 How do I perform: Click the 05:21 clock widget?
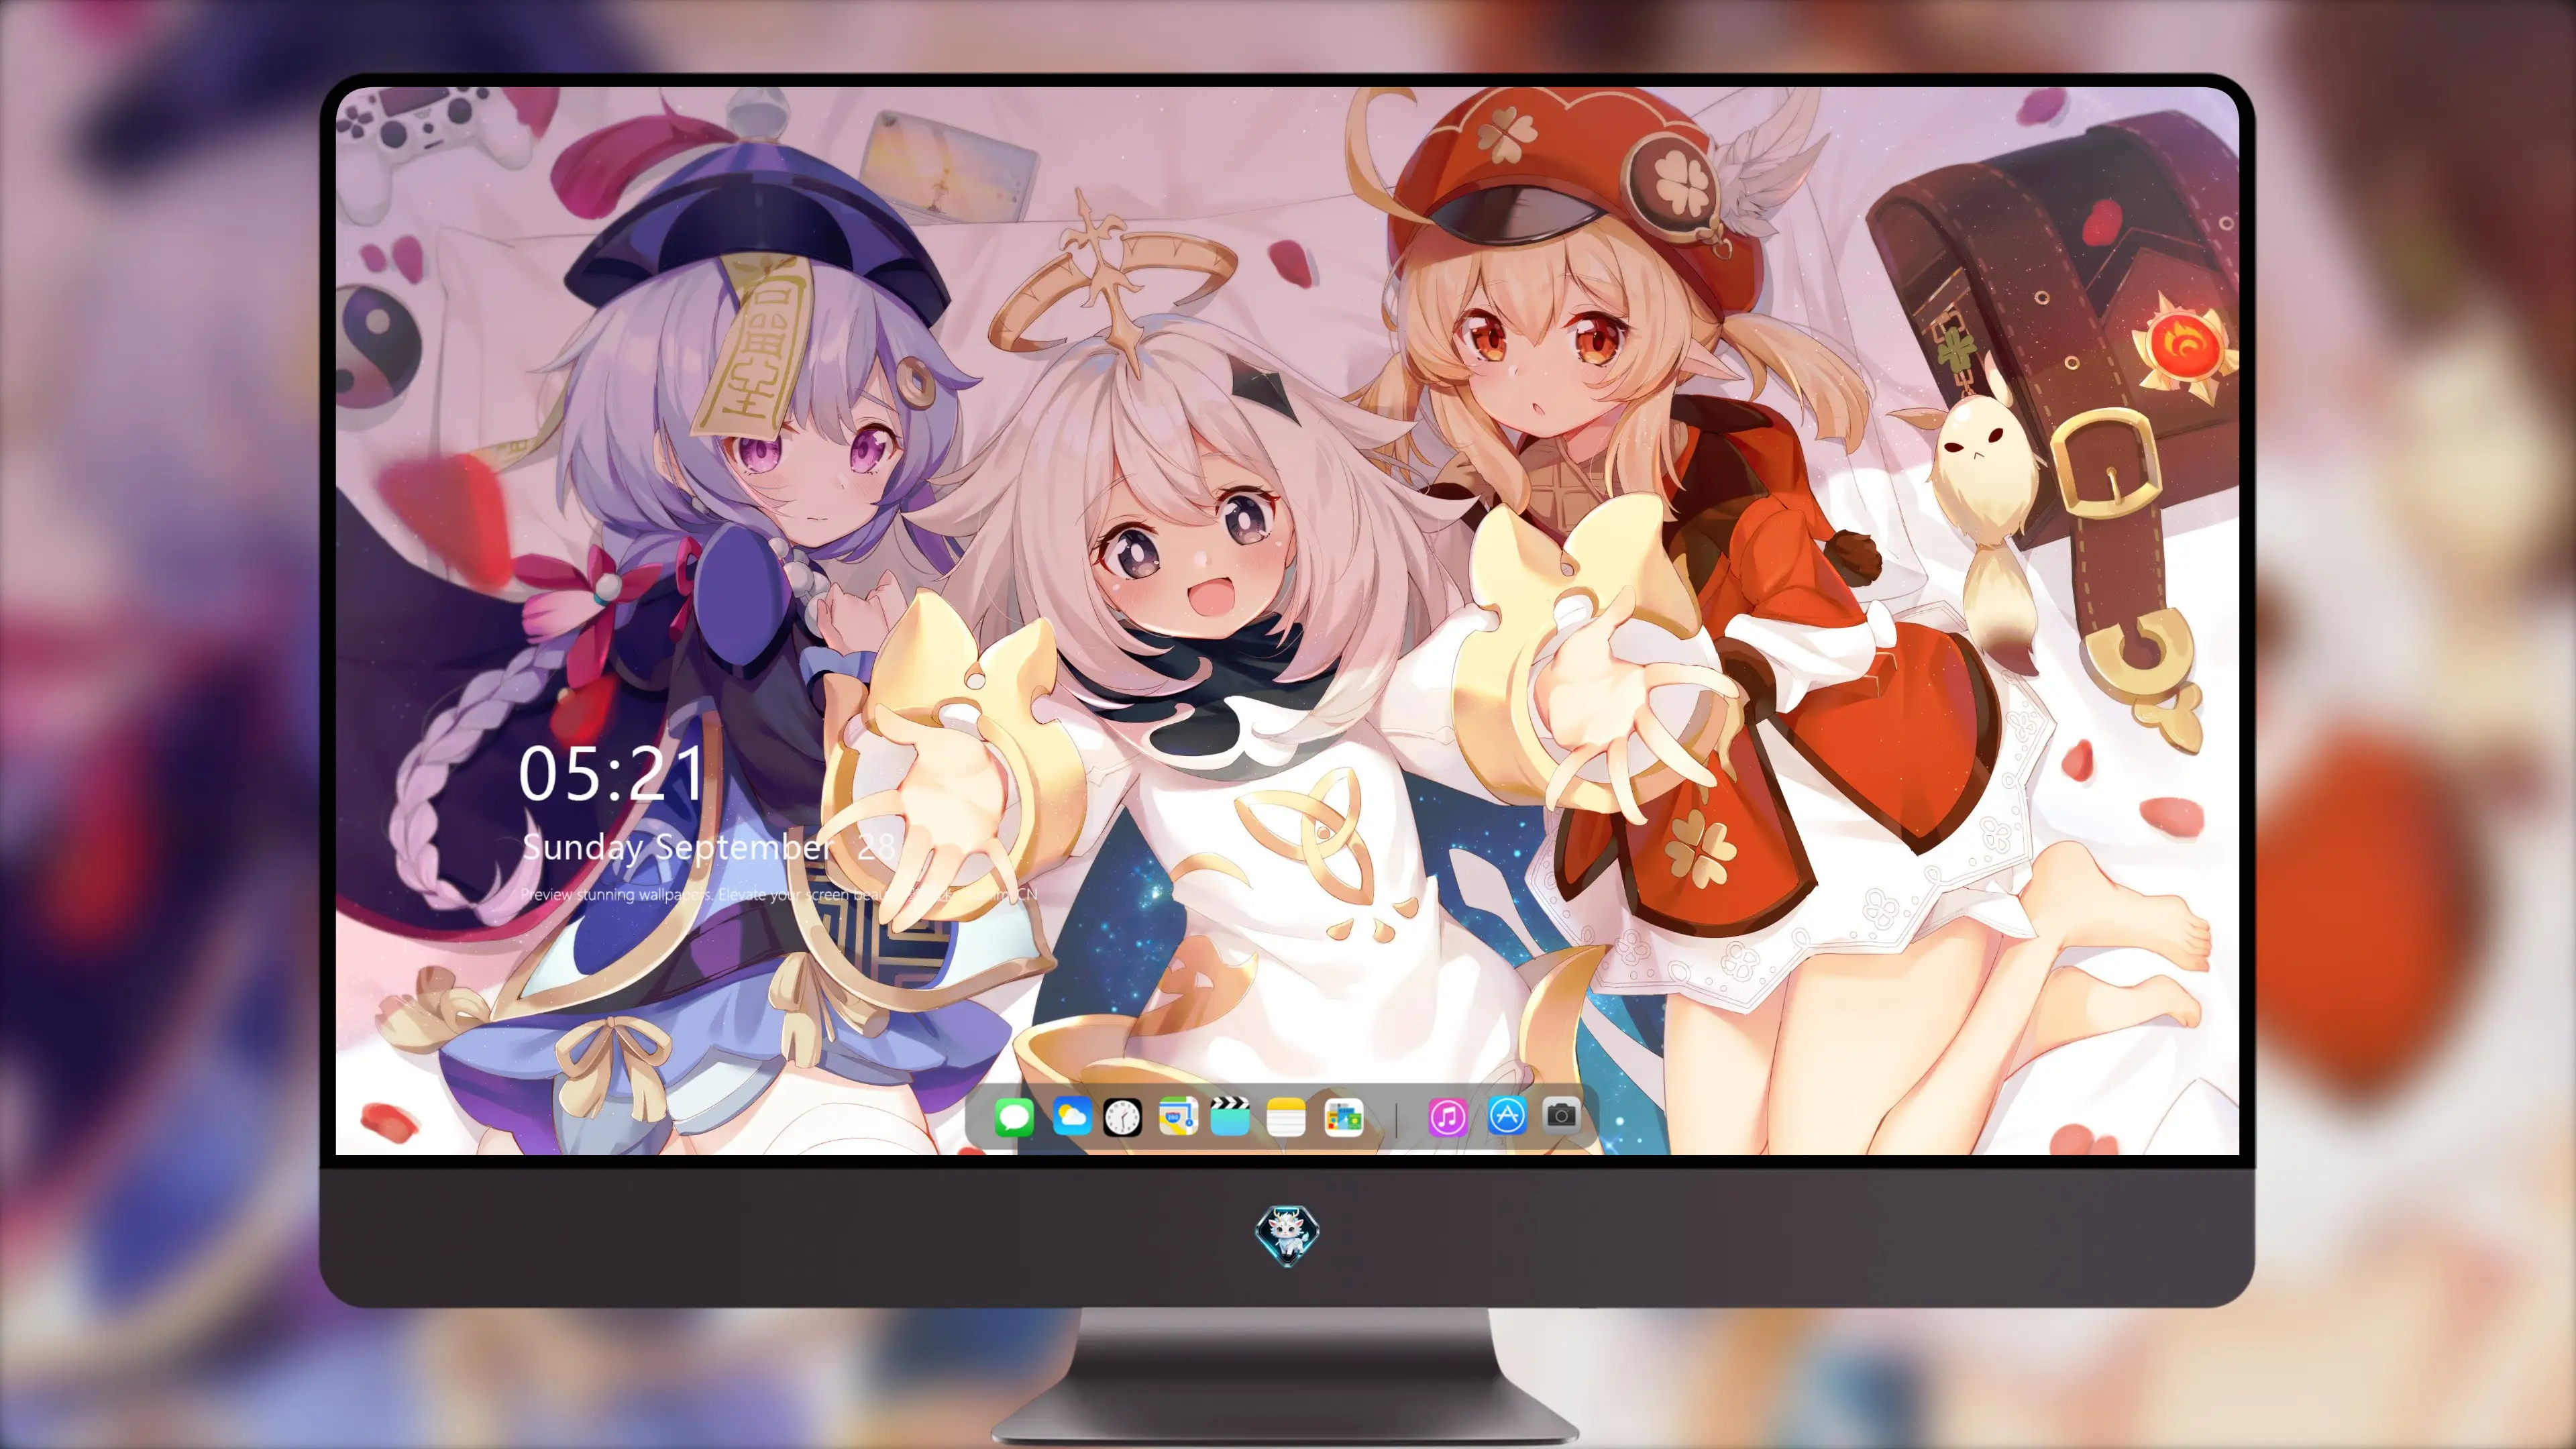point(611,773)
